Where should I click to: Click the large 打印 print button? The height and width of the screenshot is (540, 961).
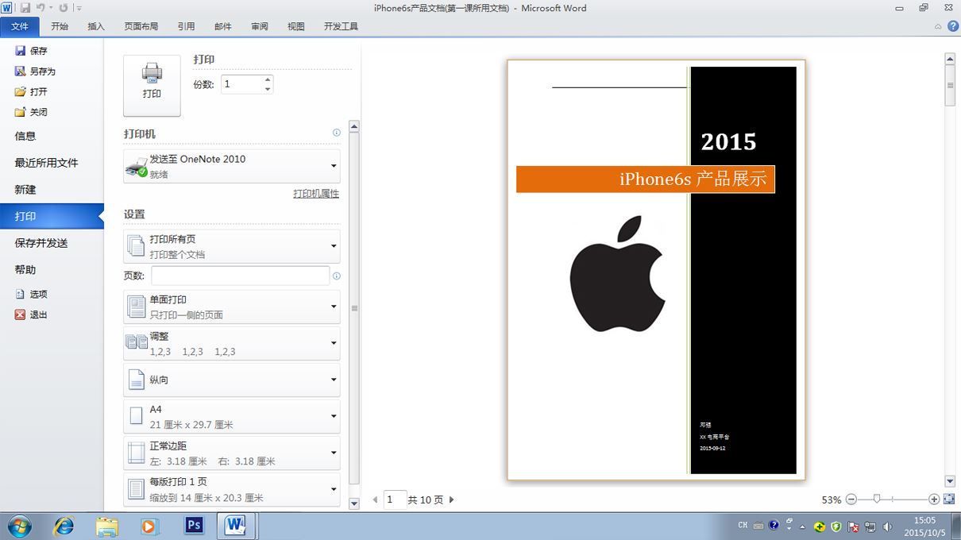pyautogui.click(x=152, y=86)
